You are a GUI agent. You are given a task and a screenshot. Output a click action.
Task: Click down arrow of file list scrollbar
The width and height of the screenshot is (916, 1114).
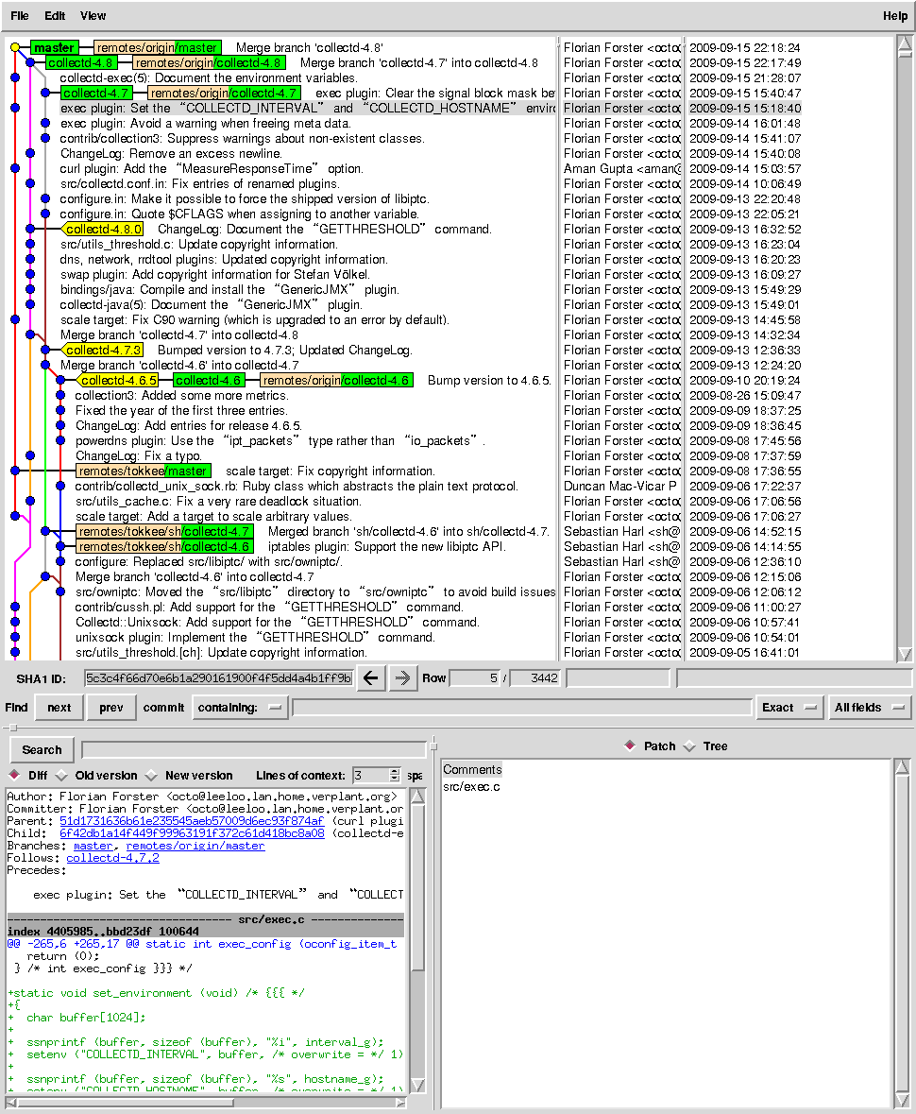903,1100
